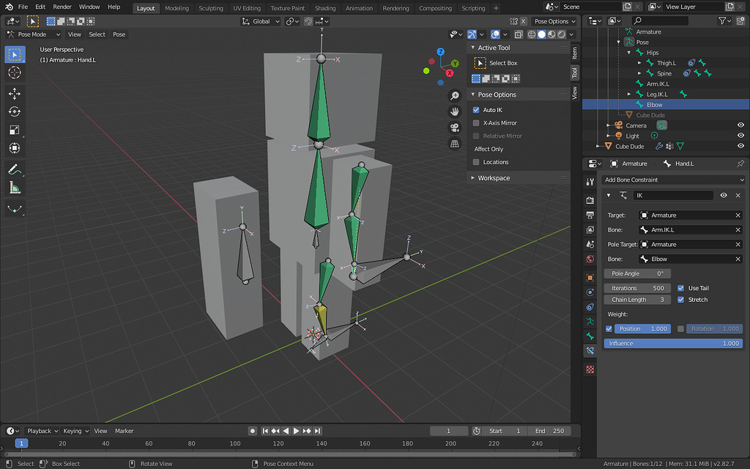Open the Texture properties tab
The image size is (750, 469).
click(590, 369)
